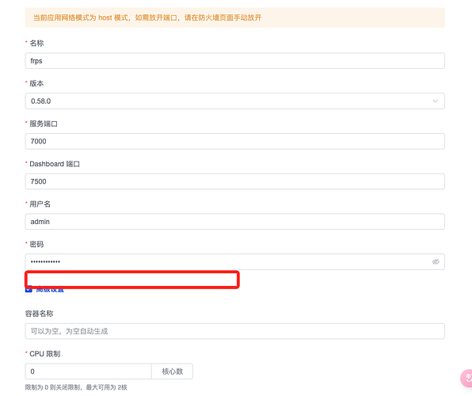Focus the empty 容器名称 input
The image size is (472, 396).
click(234, 331)
